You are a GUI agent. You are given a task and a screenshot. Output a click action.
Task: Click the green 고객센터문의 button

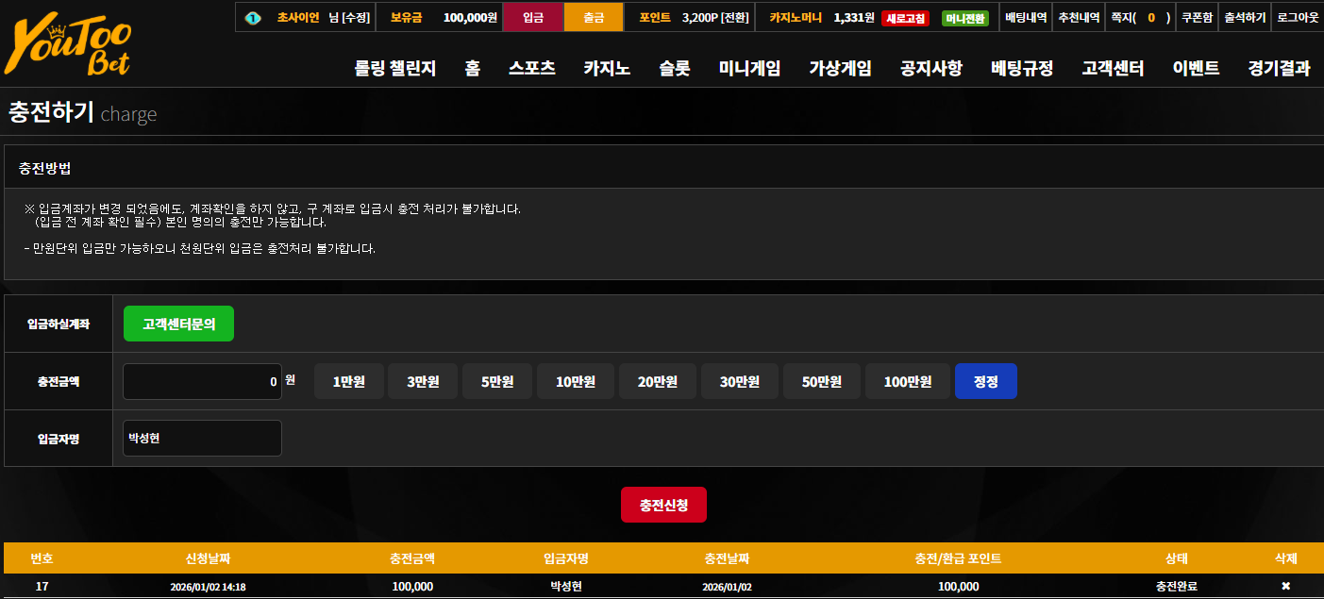click(178, 324)
